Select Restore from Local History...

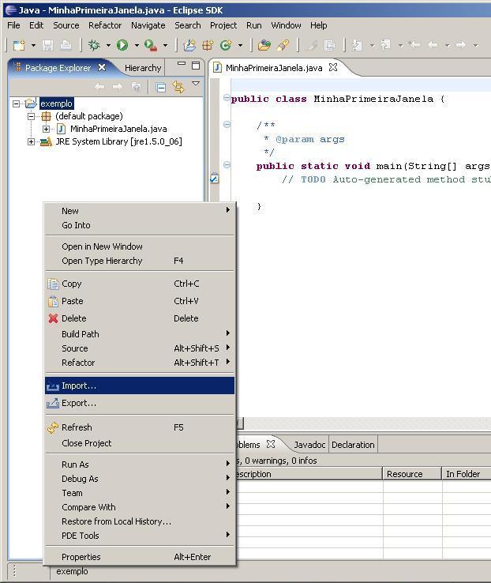(140, 521)
